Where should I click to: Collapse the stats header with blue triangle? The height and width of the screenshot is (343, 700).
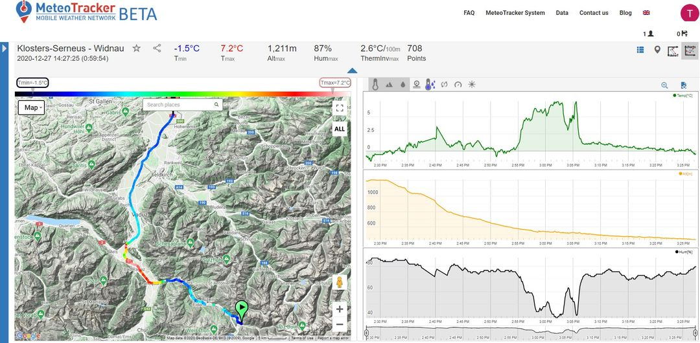(x=352, y=71)
